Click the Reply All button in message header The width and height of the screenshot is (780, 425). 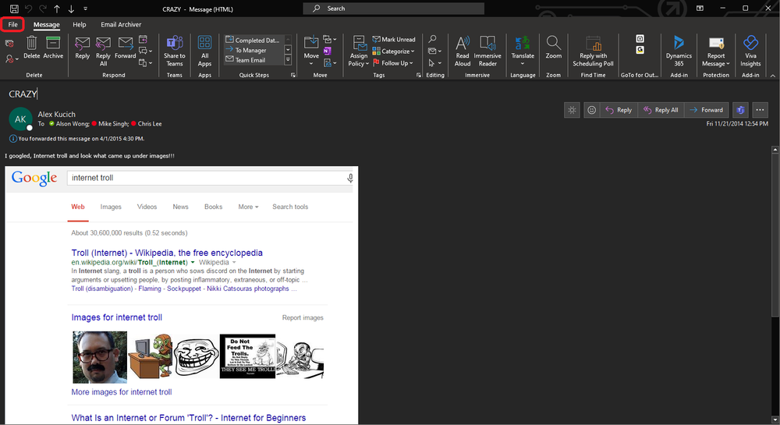click(x=661, y=110)
